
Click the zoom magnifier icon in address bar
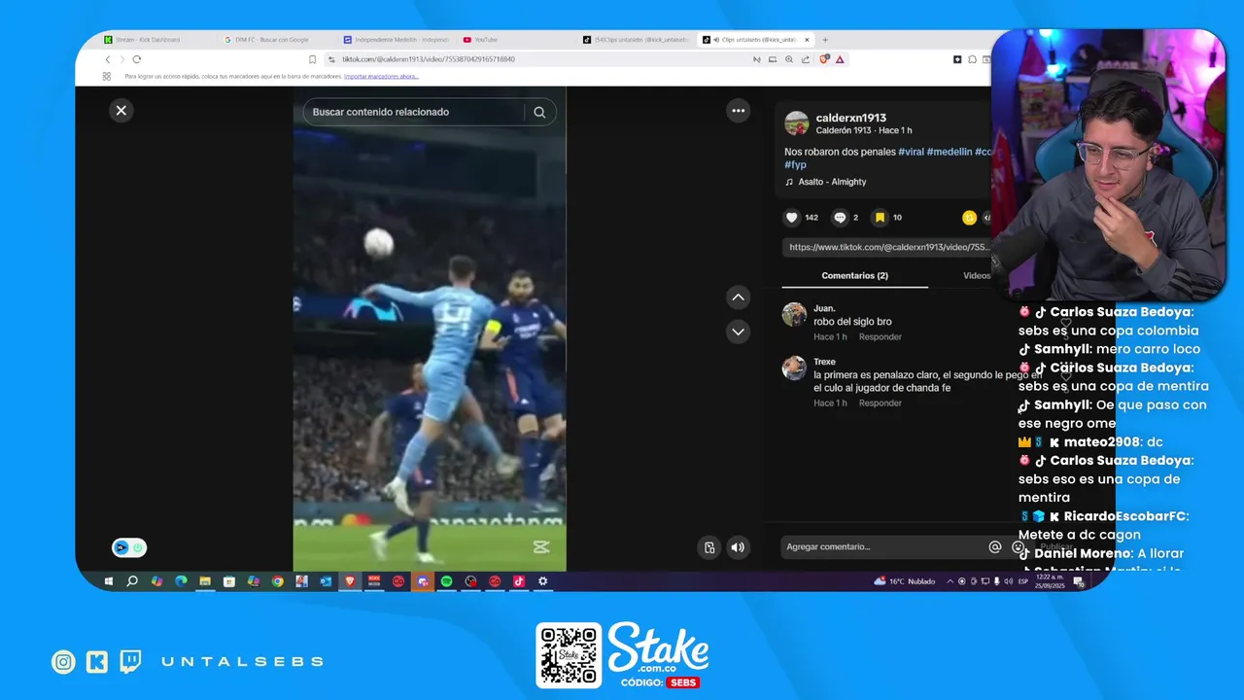(x=788, y=59)
